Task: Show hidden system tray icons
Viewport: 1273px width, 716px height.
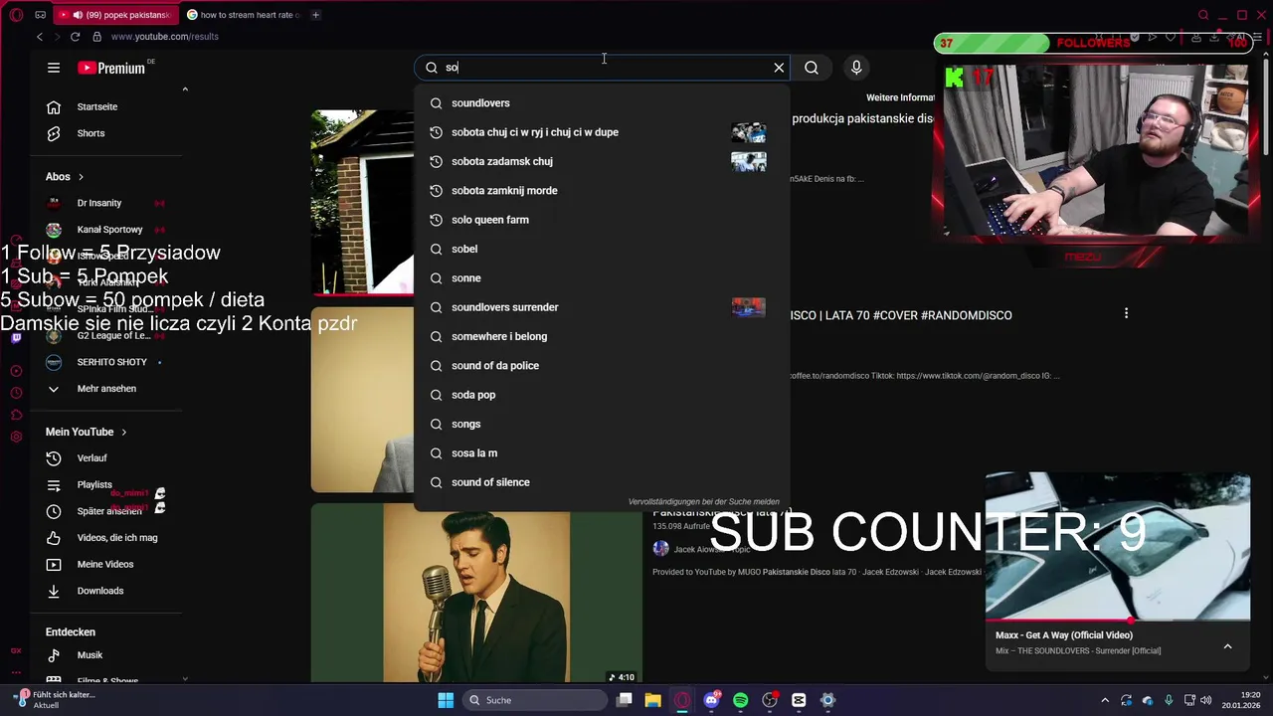Action: click(1105, 700)
